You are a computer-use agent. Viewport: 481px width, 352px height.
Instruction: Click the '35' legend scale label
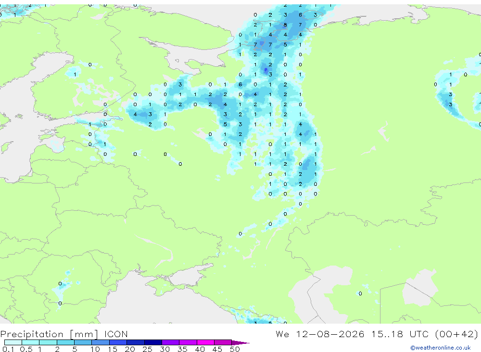pos(182,349)
